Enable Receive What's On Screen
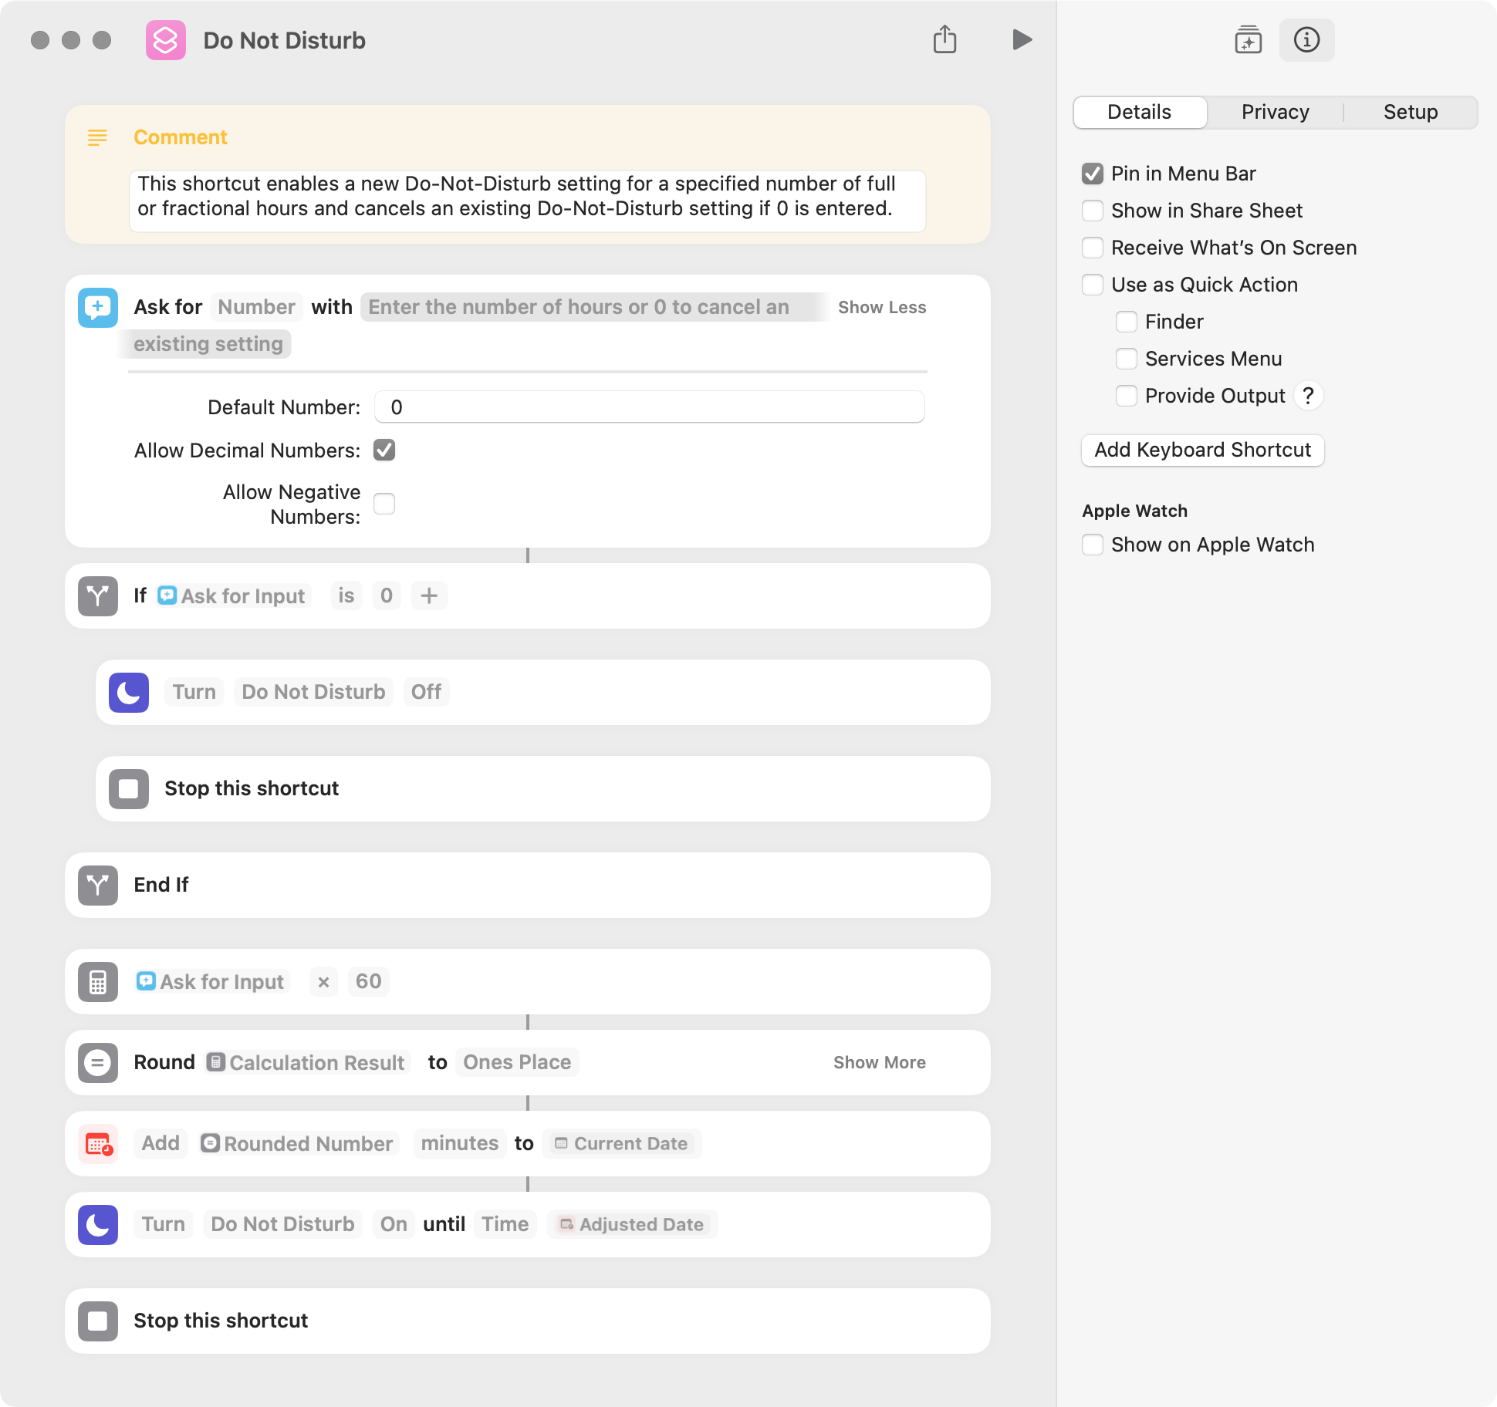 pyautogui.click(x=1093, y=248)
